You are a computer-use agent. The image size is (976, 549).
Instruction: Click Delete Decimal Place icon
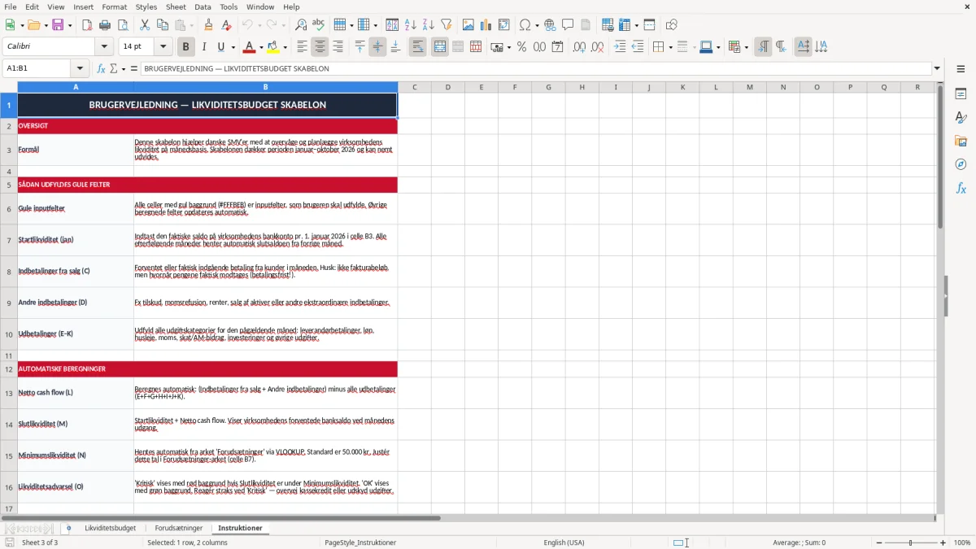[597, 47]
